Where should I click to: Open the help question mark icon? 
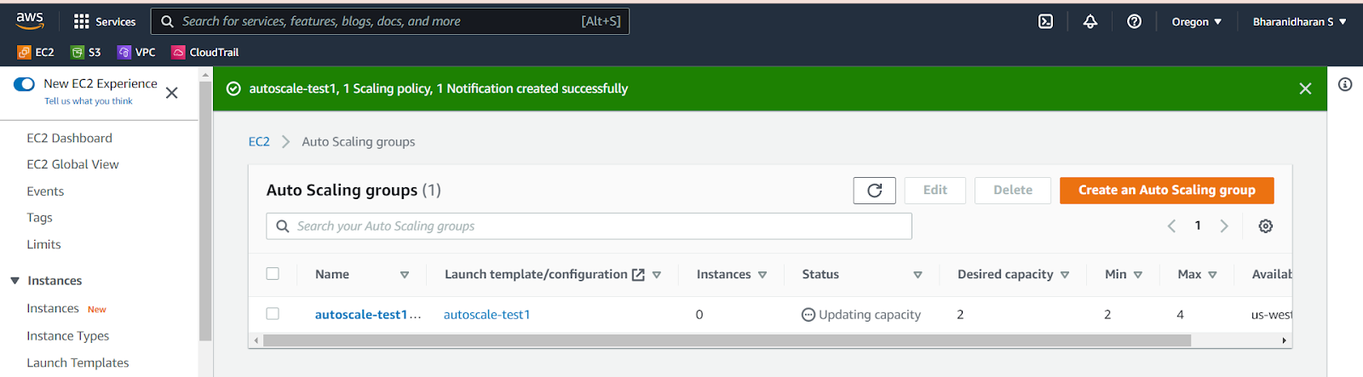click(x=1134, y=21)
